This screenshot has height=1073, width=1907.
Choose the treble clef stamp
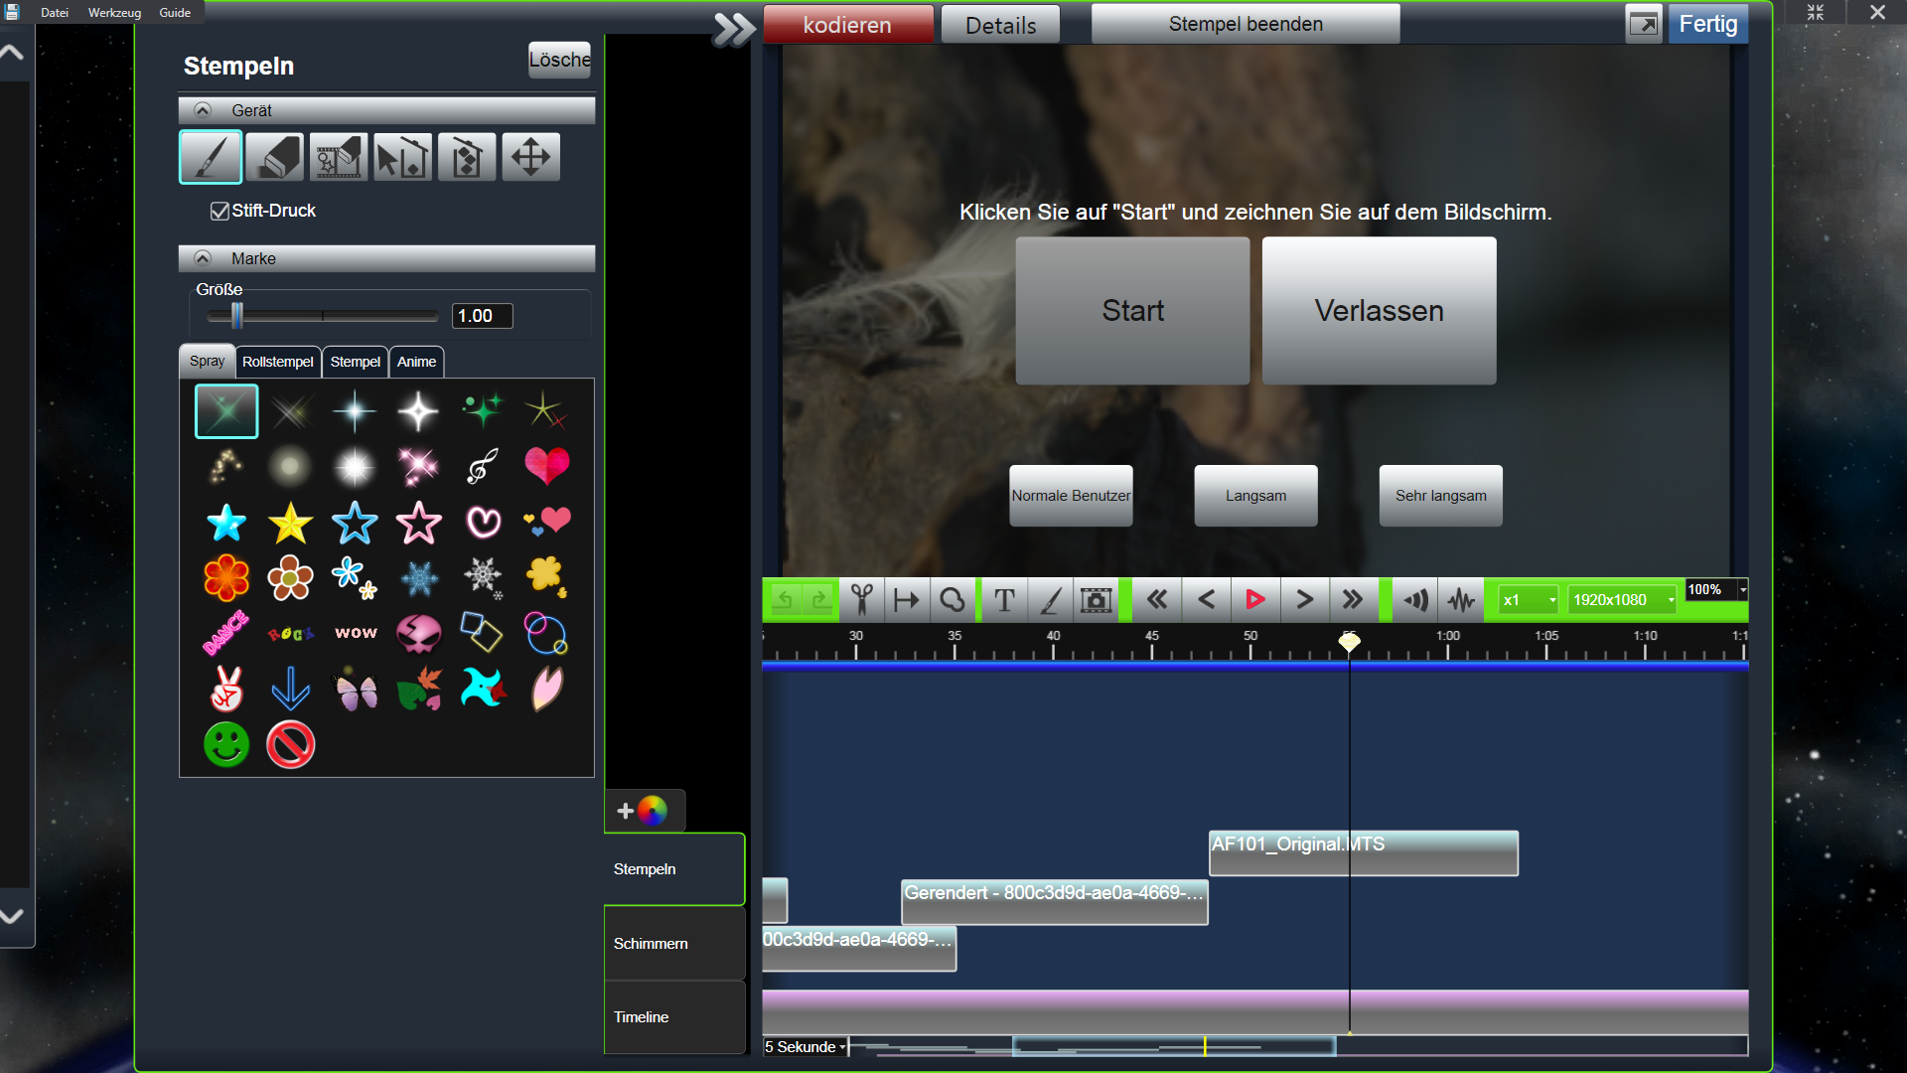(483, 465)
